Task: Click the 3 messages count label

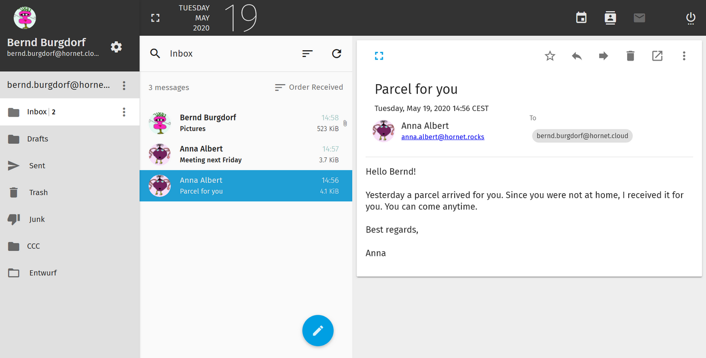Action: tap(169, 88)
